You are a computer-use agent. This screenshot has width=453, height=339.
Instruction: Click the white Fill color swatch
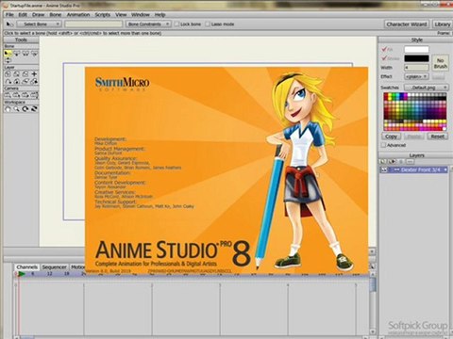416,49
